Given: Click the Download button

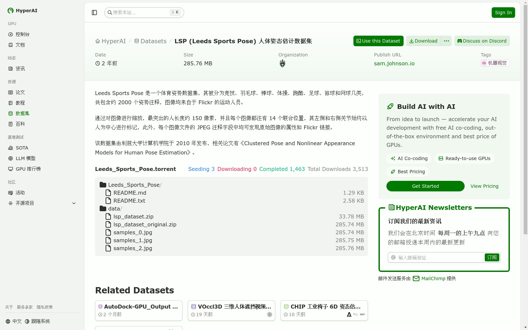Looking at the screenshot, I should pyautogui.click(x=423, y=41).
